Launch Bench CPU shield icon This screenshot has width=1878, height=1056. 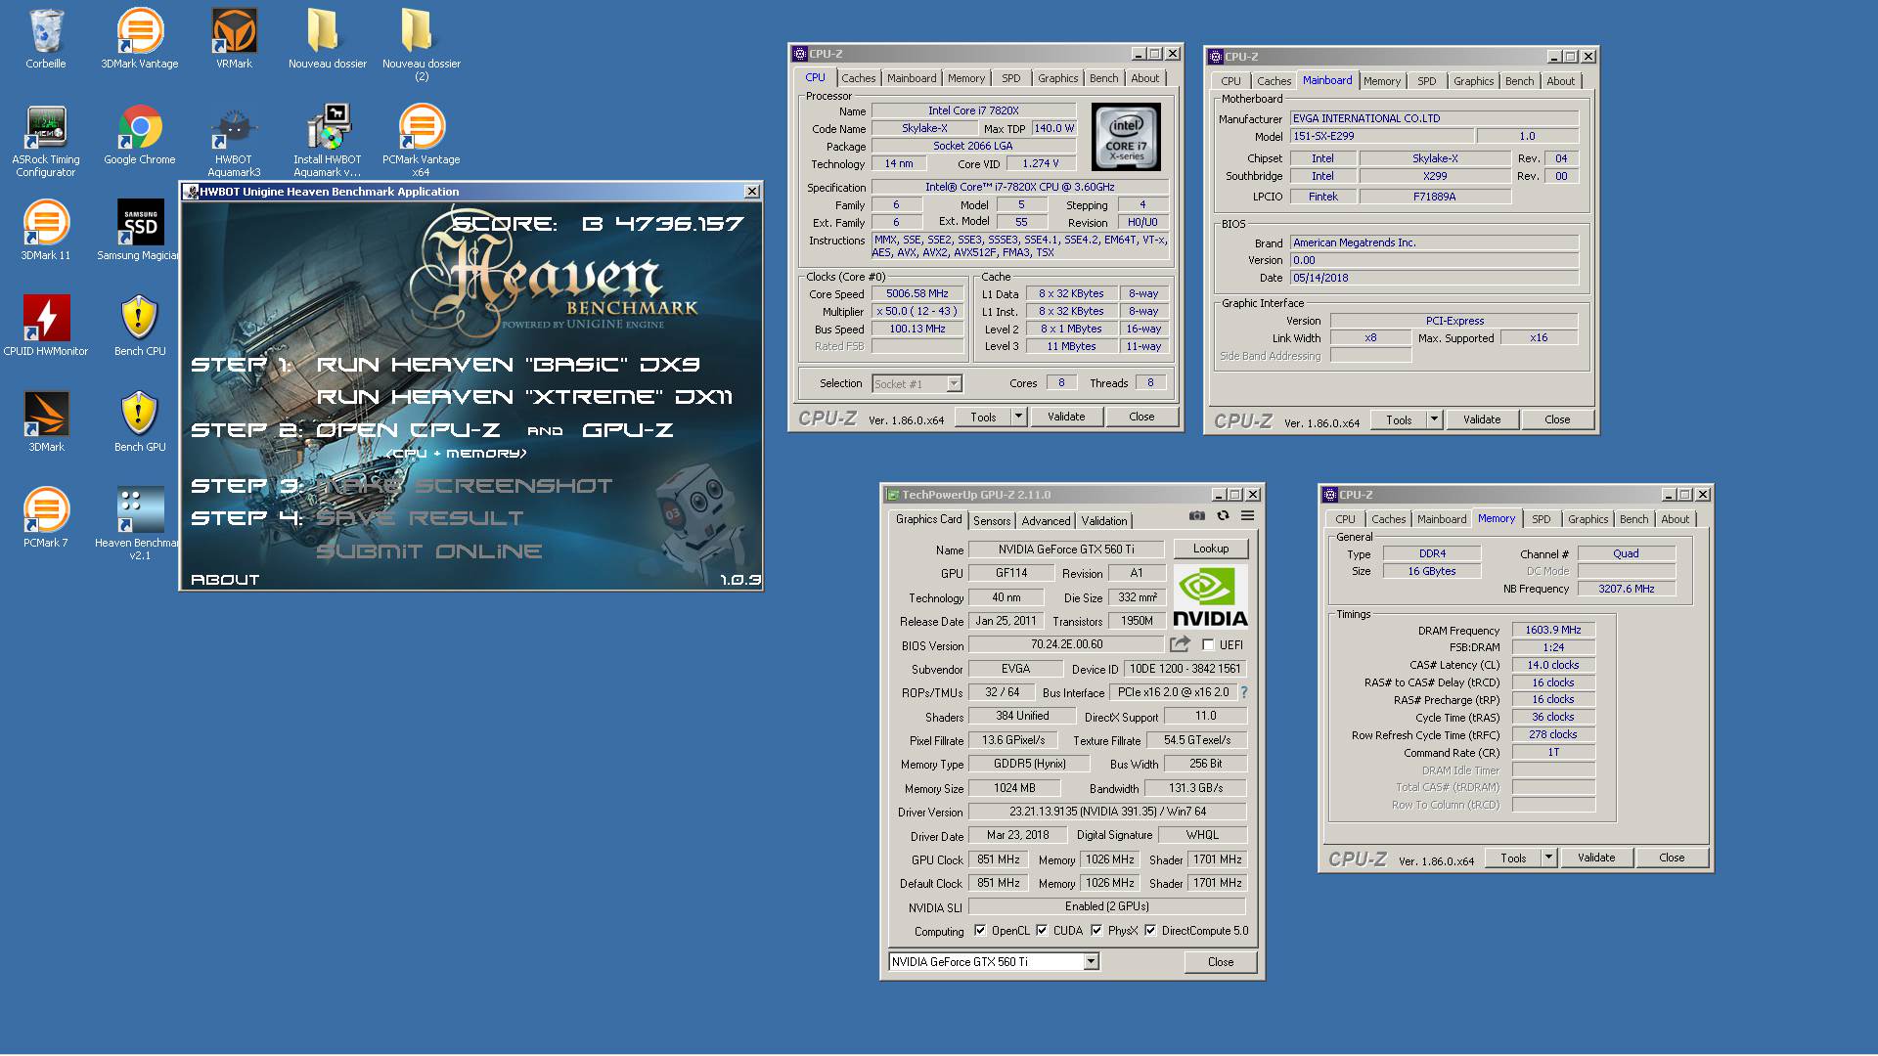point(140,327)
